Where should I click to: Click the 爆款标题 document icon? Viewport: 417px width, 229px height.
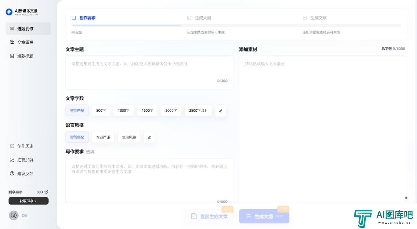[x=12, y=56]
